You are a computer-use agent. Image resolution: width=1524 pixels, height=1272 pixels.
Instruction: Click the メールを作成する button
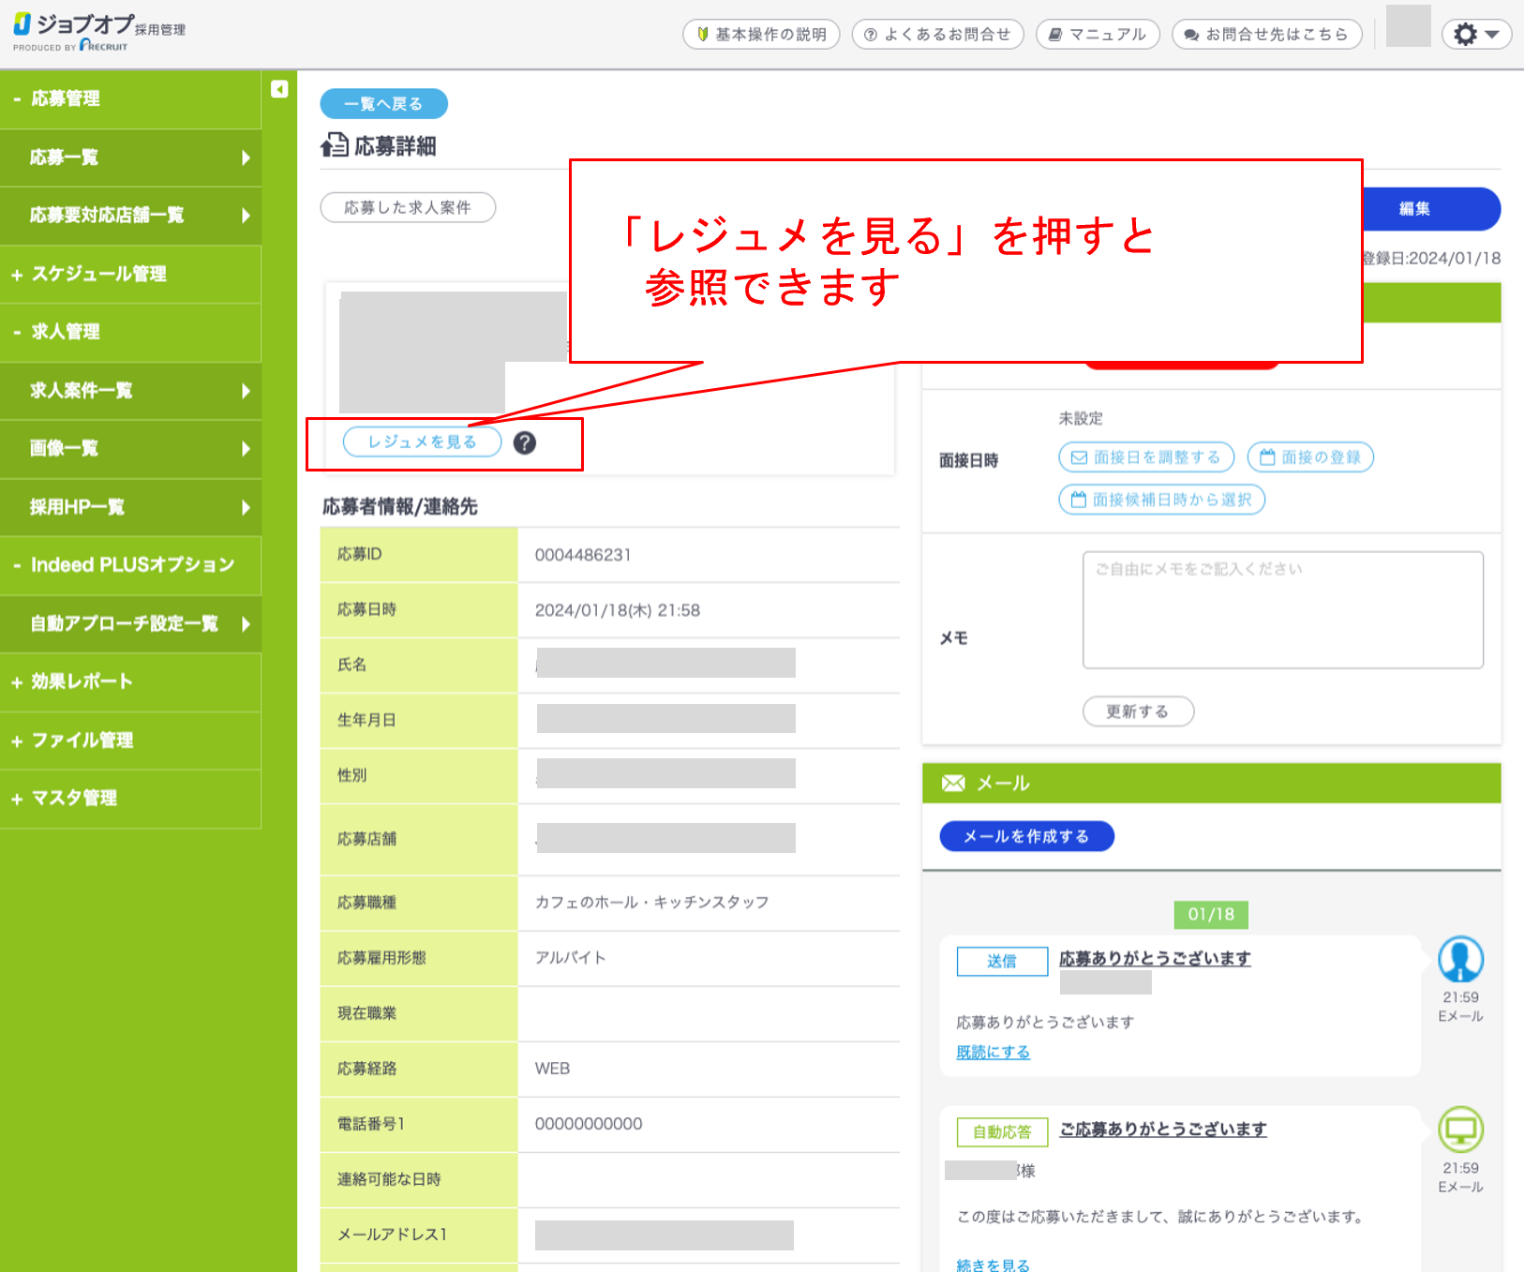[x=1026, y=836]
